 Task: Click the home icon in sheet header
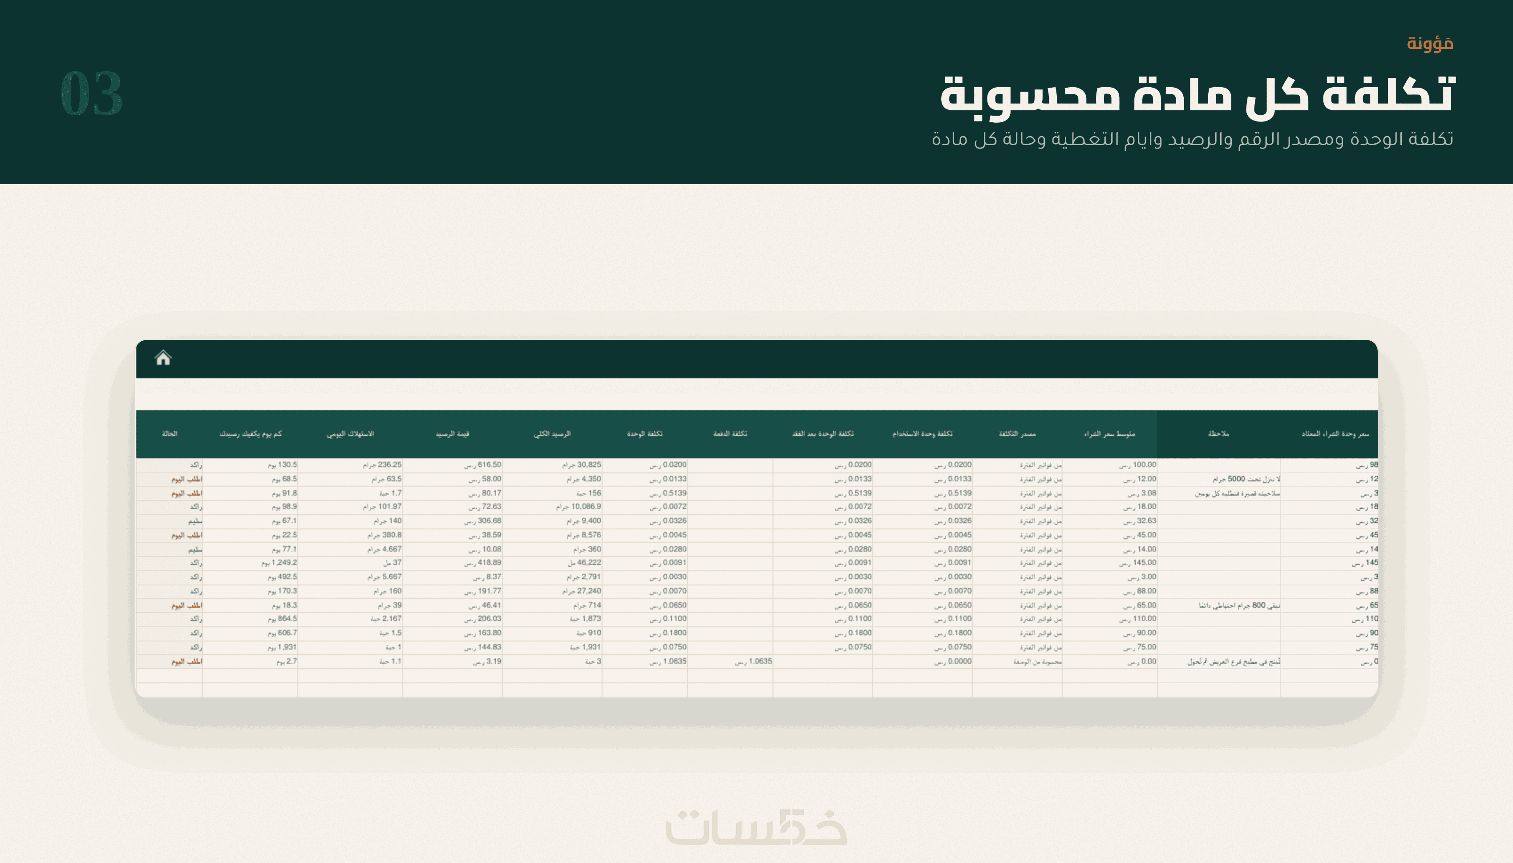163,358
